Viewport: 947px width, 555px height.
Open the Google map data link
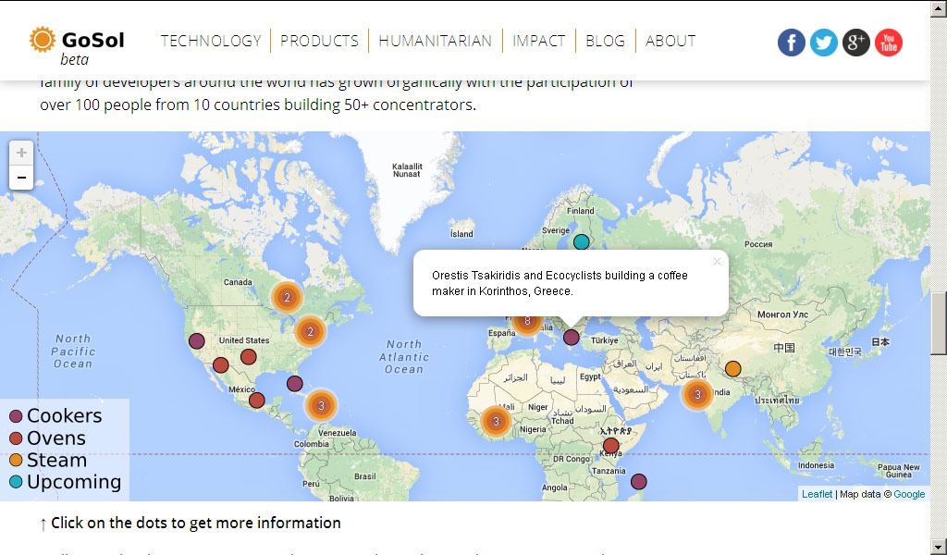click(x=909, y=494)
